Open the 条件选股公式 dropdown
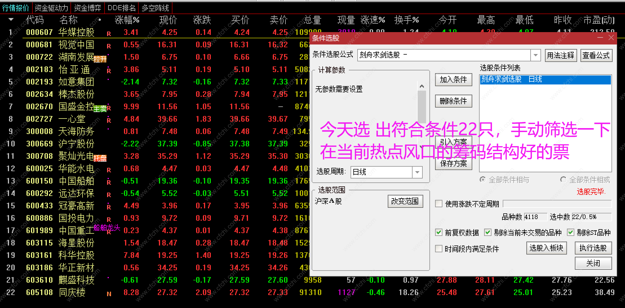 [535, 55]
